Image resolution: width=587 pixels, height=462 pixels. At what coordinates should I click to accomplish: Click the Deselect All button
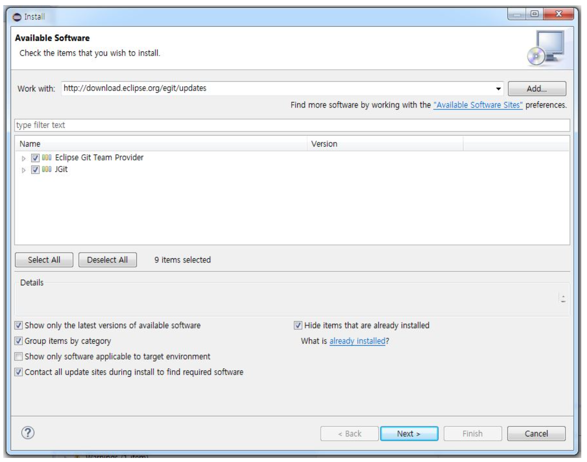pos(107,260)
